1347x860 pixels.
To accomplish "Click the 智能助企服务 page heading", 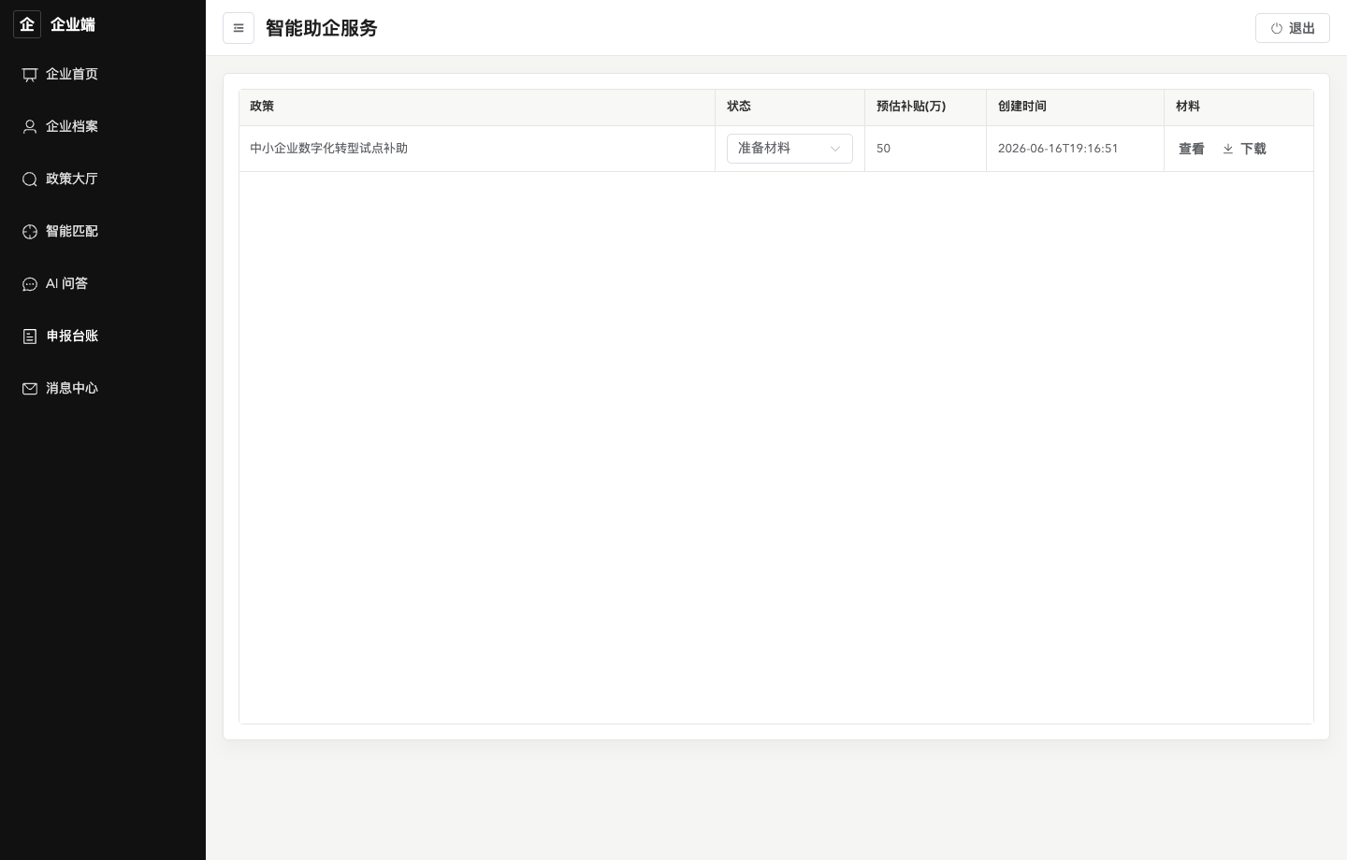I will (x=322, y=28).
